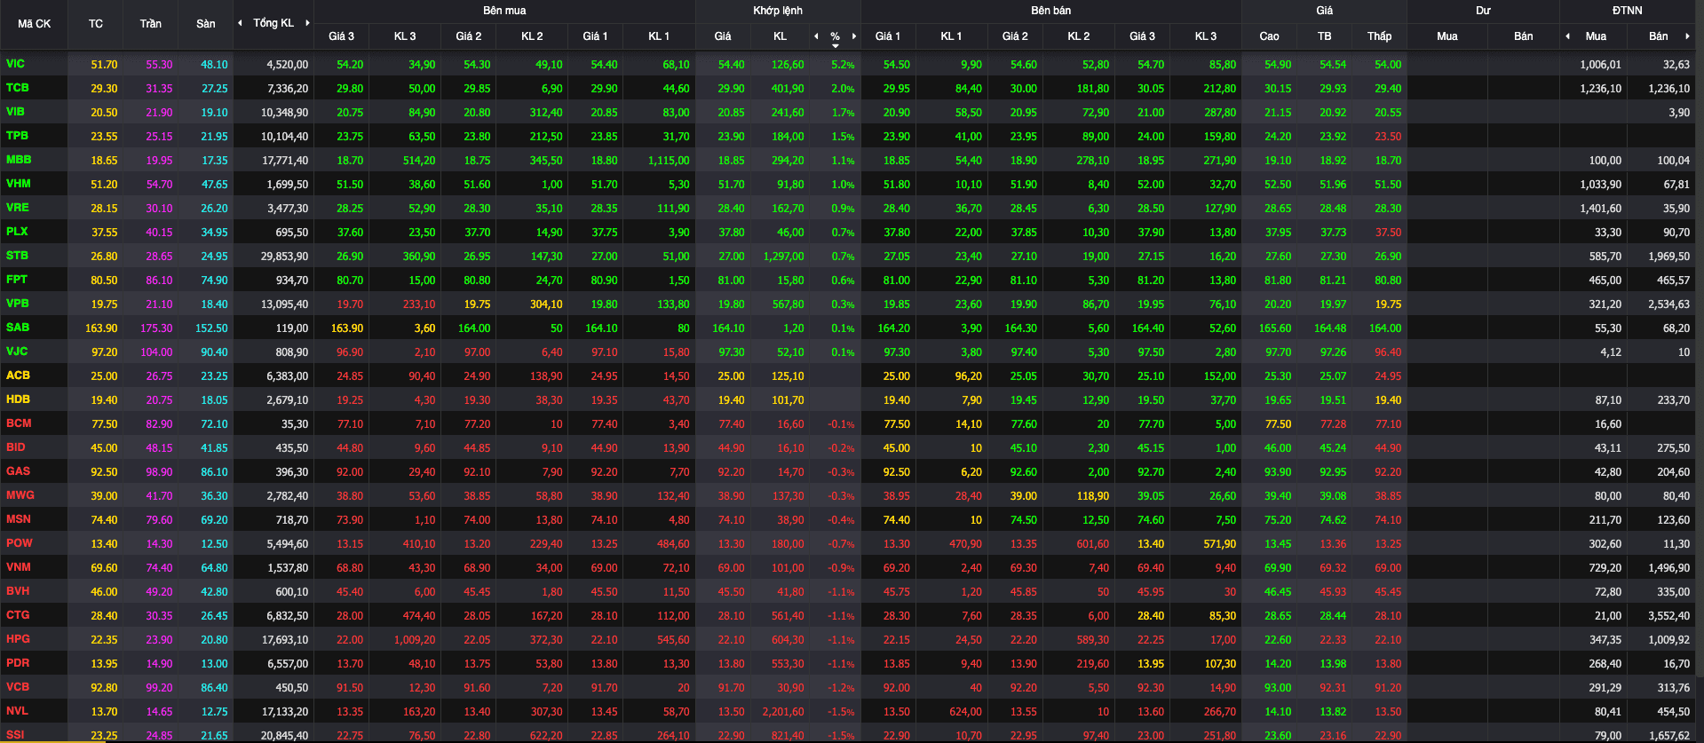This screenshot has width=1704, height=743.
Task: Click left arrow next to % column
Action: click(816, 36)
